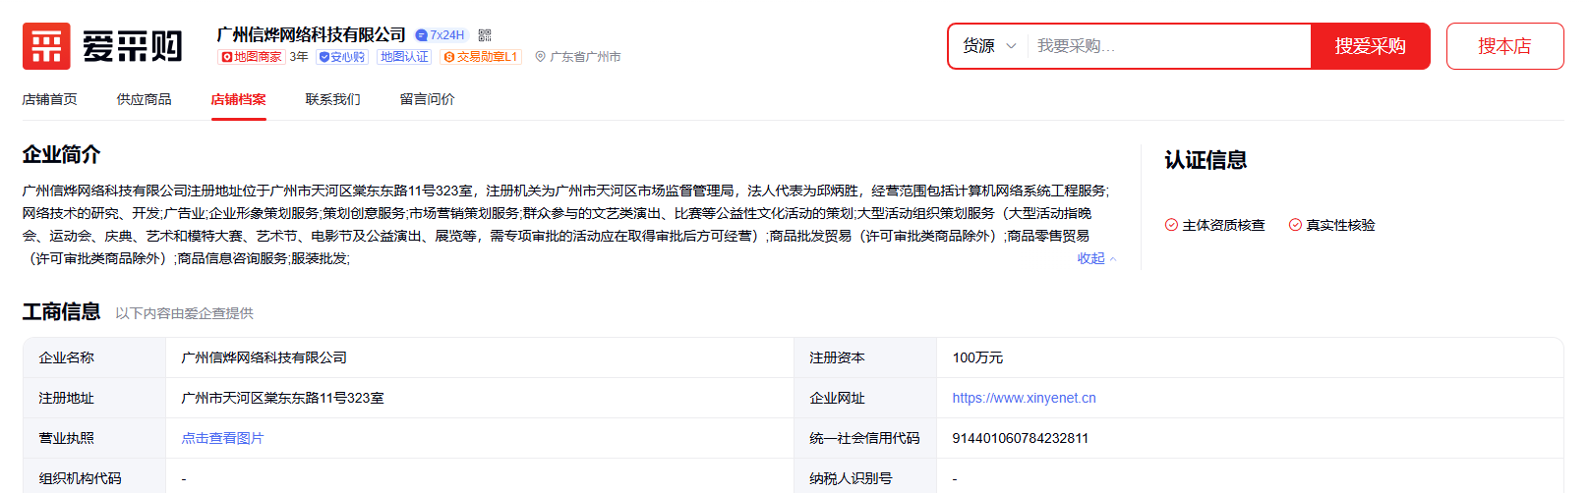Click the 地图认证 badge
1589x493 pixels.
(404, 57)
